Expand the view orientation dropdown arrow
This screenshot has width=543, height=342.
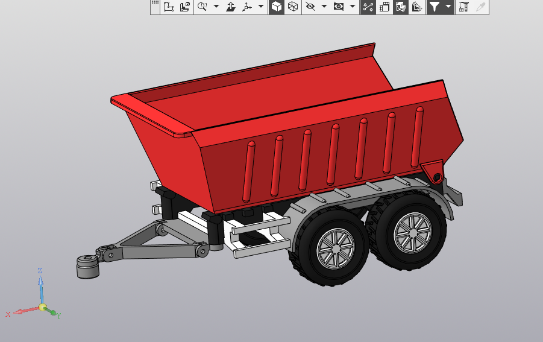click(261, 6)
